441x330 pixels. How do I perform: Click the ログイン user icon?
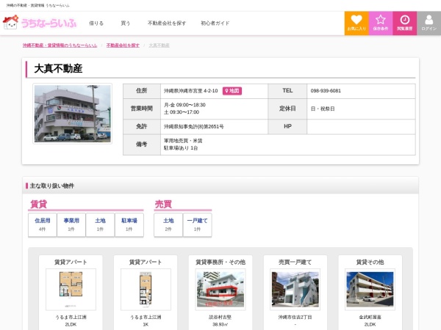point(429,23)
